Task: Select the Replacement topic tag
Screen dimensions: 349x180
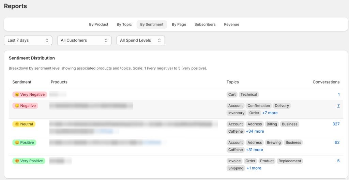Action: tap(290, 161)
